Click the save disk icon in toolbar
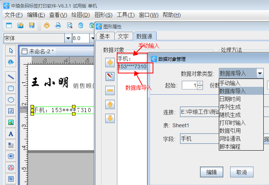The image size is (269, 185). 32,26
